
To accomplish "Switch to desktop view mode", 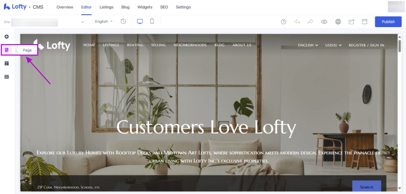I will click(140, 21).
